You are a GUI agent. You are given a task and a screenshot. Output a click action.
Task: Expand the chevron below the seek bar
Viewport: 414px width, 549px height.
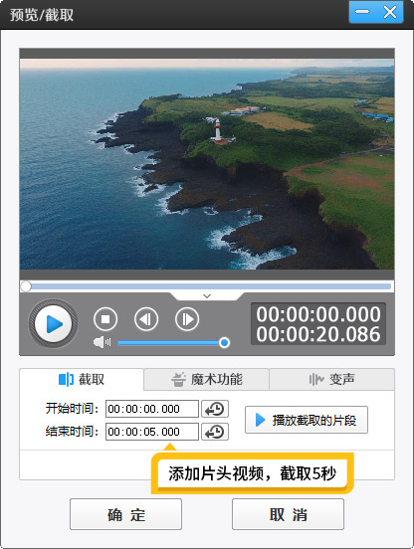tap(207, 296)
